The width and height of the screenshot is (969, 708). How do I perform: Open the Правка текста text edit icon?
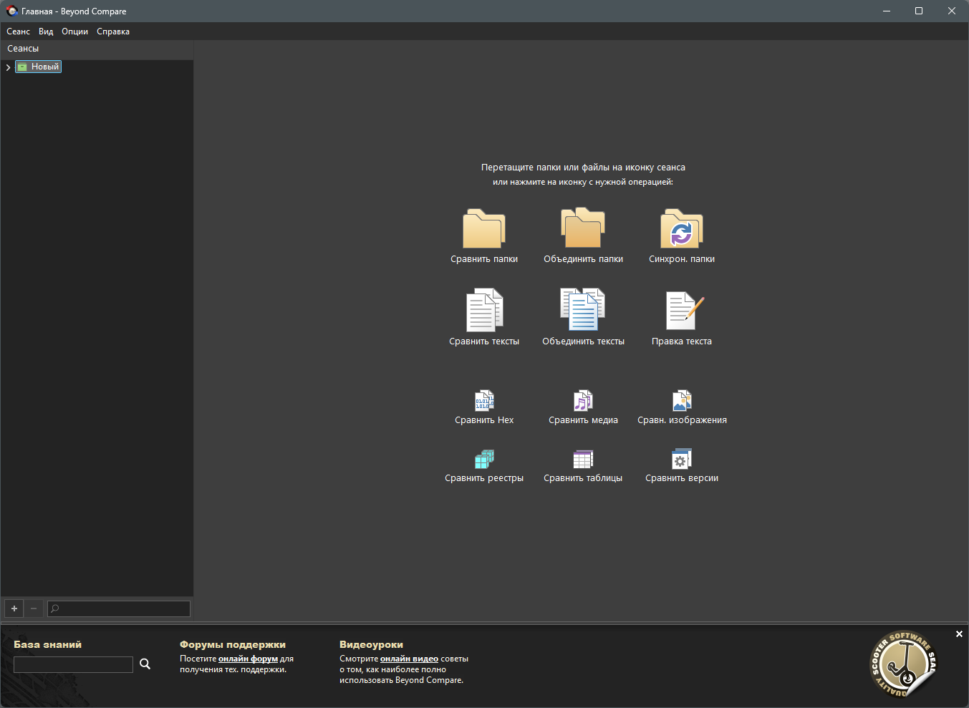pyautogui.click(x=685, y=311)
